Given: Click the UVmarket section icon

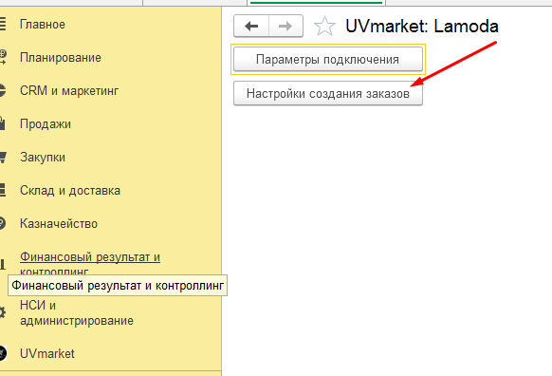Looking at the screenshot, I should [3, 353].
